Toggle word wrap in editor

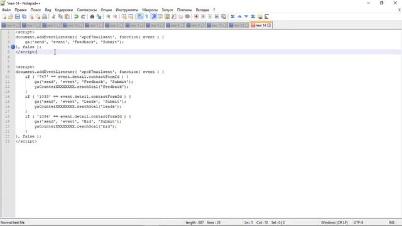(140, 17)
